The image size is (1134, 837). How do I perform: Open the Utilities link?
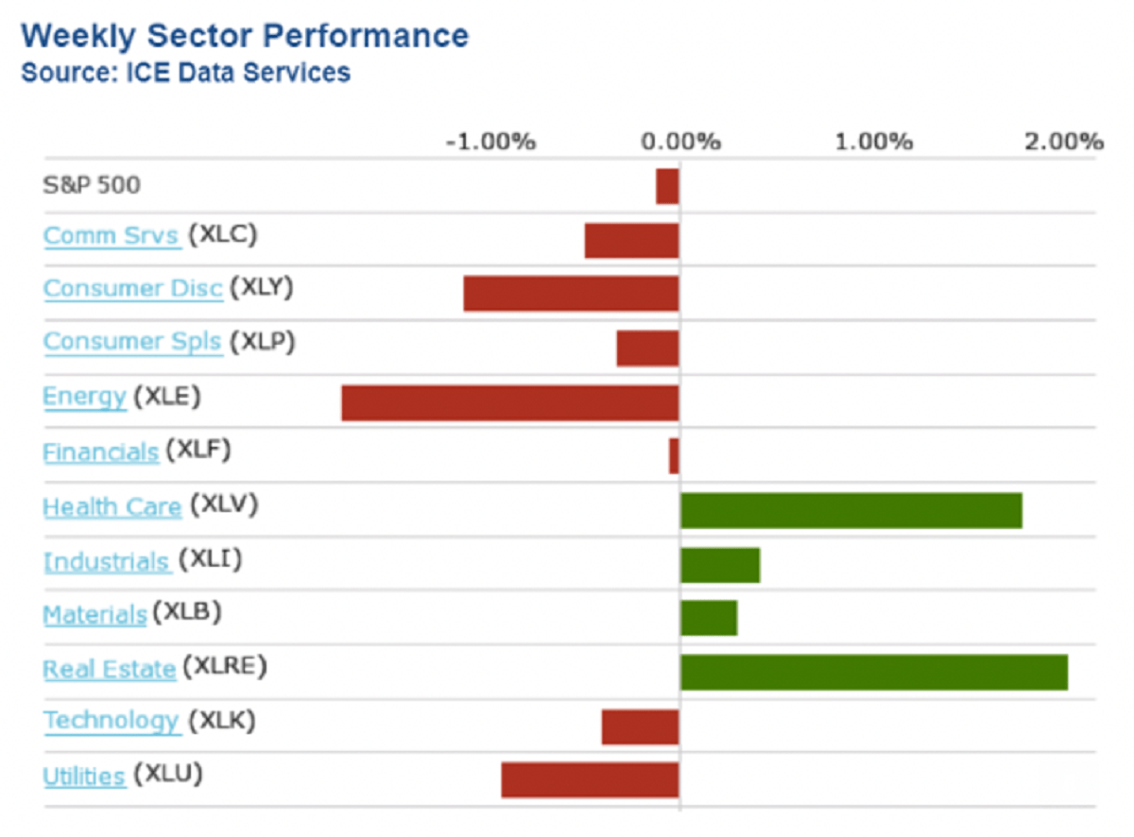(x=83, y=777)
